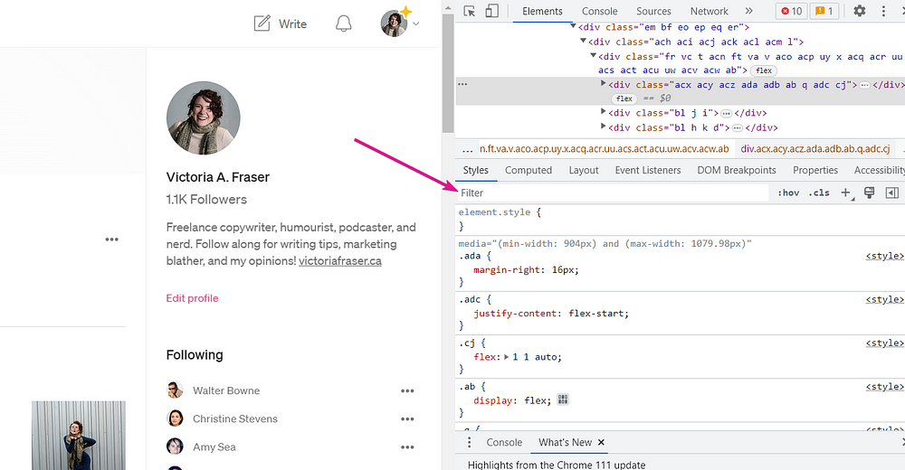Expand the div with class "bl j i"

tap(604, 113)
